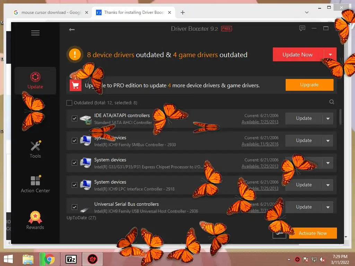
Task: Open dropdown beside USB Host Controller Update button
Action: 328,207
